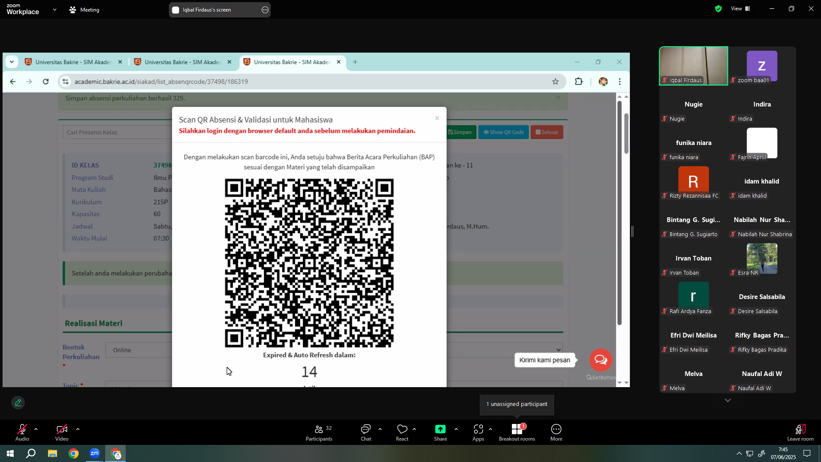The width and height of the screenshot is (821, 462).
Task: Click the address bar URL
Action: [x=161, y=82]
